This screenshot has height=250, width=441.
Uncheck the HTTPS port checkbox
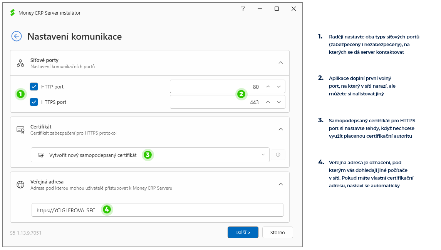[34, 102]
